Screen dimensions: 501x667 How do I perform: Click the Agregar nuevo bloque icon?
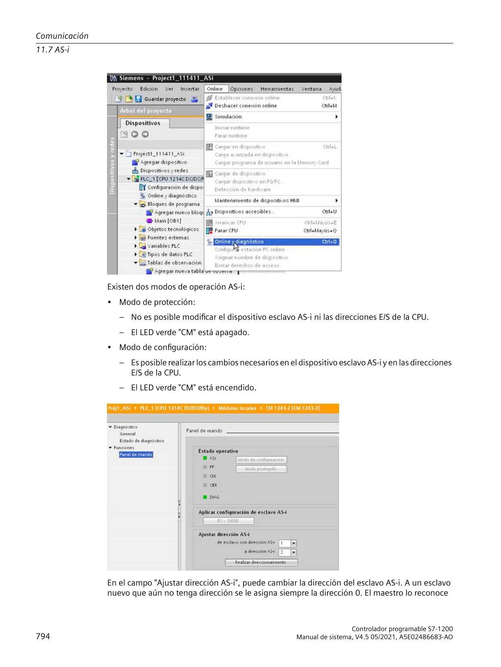[x=149, y=213]
